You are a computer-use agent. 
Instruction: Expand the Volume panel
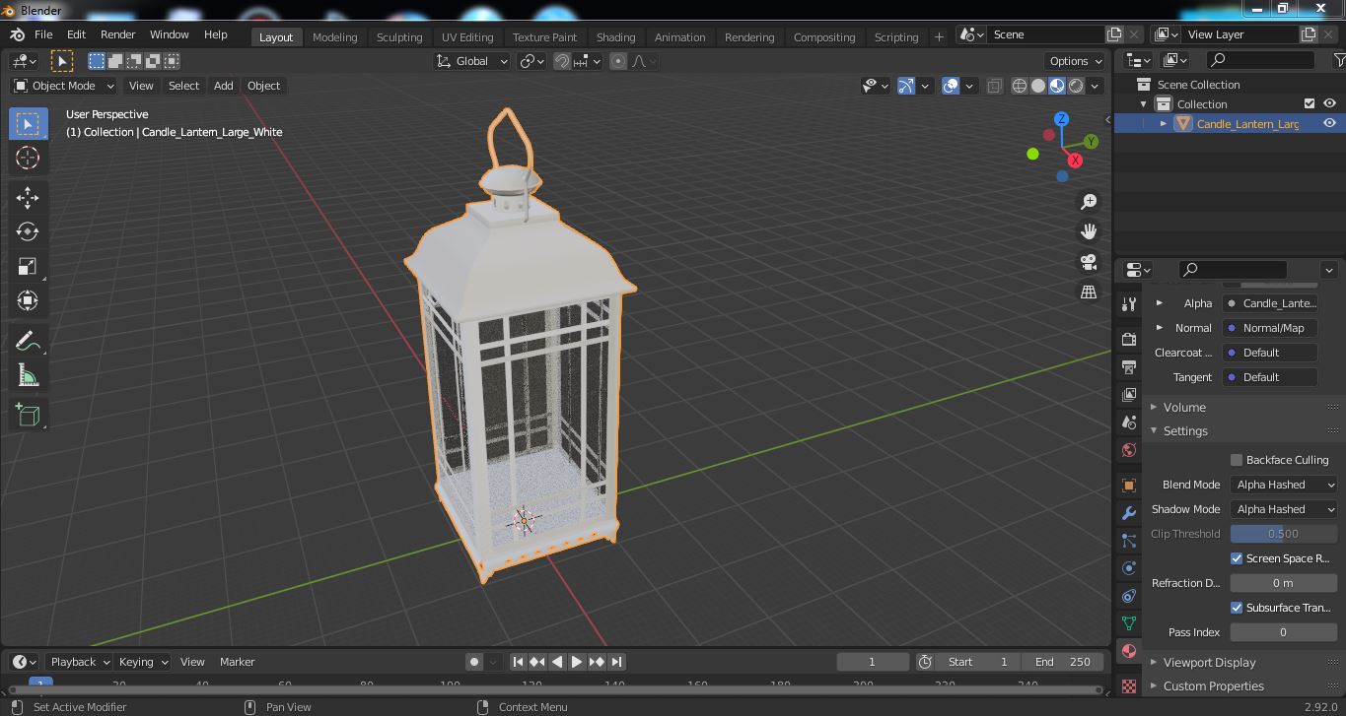coord(1183,407)
